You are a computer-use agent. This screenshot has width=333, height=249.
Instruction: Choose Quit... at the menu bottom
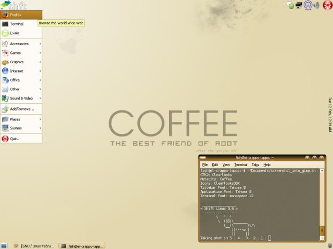(x=21, y=139)
